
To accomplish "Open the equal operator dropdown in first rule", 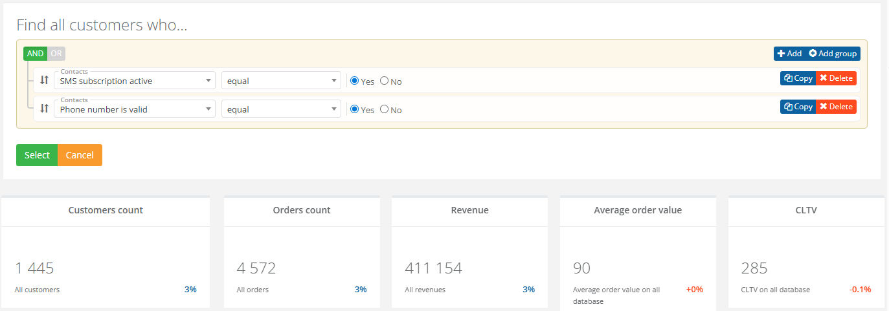I will (280, 81).
